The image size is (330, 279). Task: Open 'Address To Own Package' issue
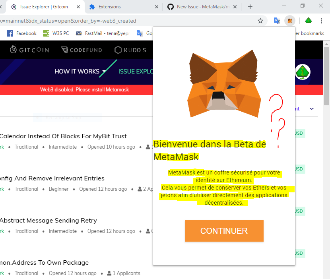(44, 263)
